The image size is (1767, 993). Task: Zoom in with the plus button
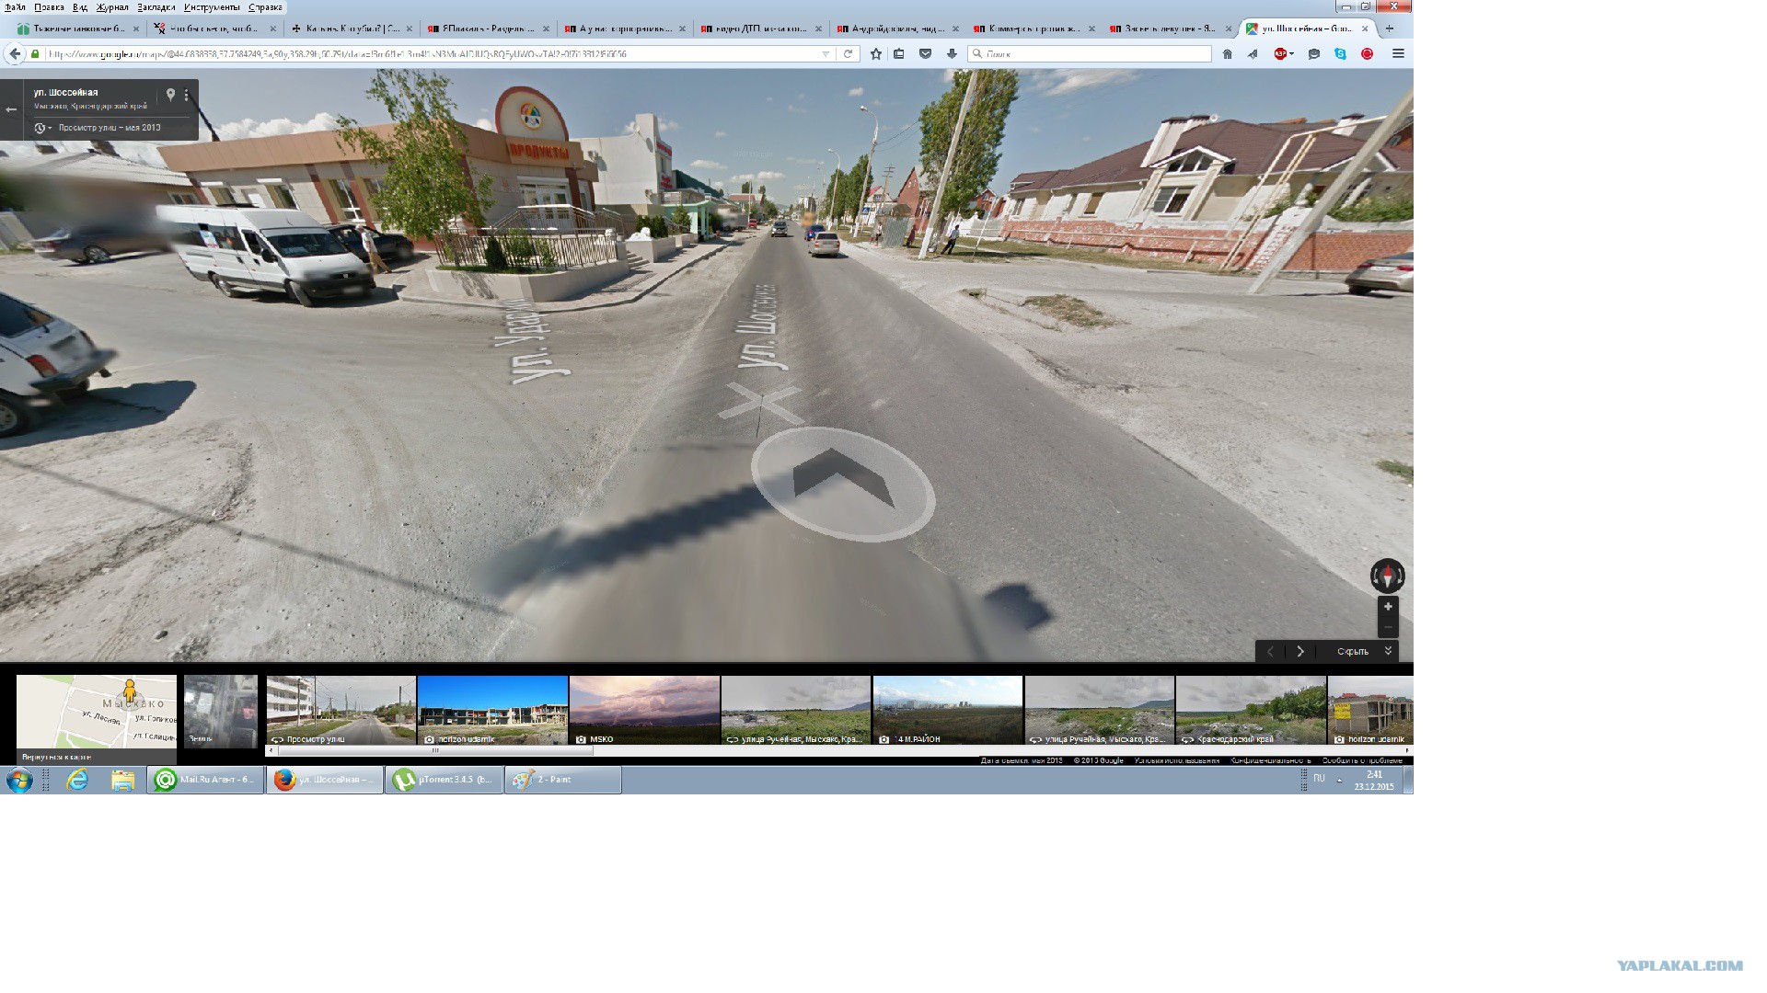tap(1388, 607)
